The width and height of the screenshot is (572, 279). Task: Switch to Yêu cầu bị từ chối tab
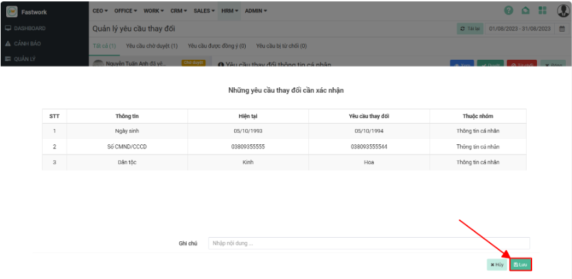pos(281,46)
